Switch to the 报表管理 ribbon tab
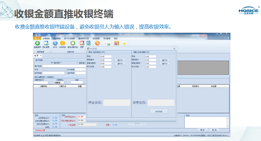The image size is (261, 141). (96, 39)
